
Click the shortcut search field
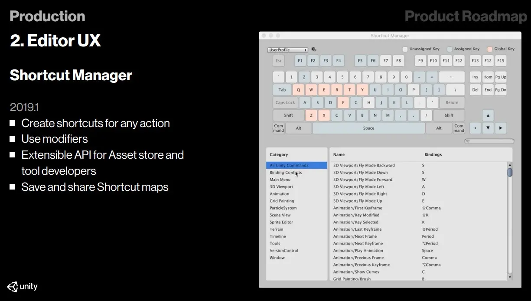[x=489, y=141]
